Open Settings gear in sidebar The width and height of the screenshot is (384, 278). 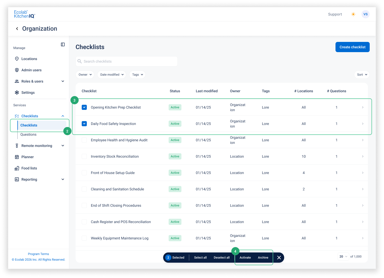pos(17,92)
